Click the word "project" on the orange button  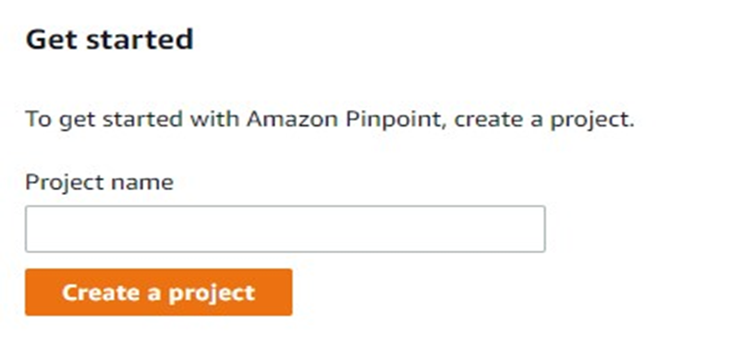click(x=212, y=294)
